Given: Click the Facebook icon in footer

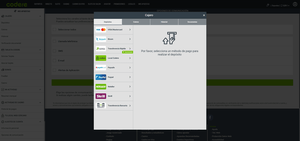Looking at the screenshot, I should coord(210,117).
